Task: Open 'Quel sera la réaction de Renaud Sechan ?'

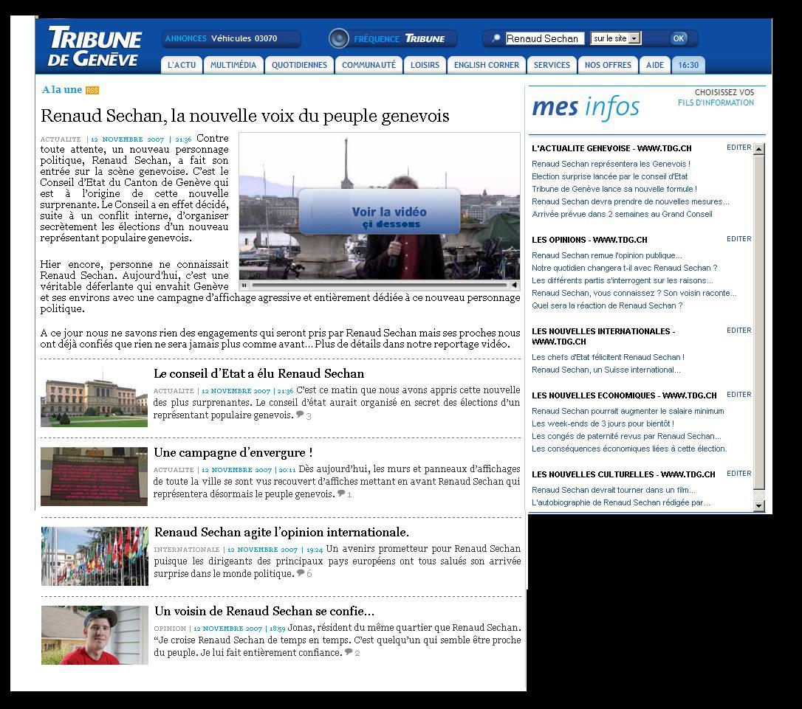Action: 607,305
